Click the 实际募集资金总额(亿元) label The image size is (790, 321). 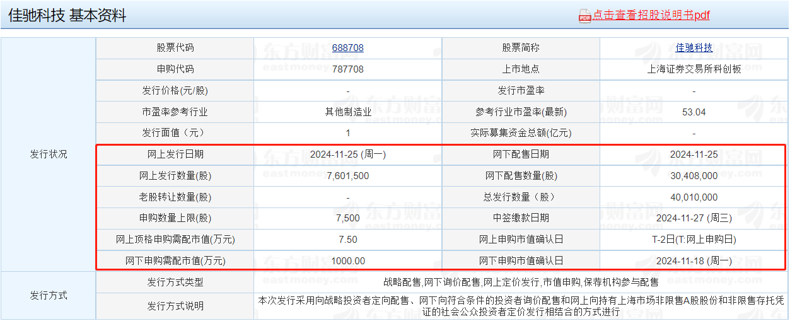pyautogui.click(x=521, y=133)
